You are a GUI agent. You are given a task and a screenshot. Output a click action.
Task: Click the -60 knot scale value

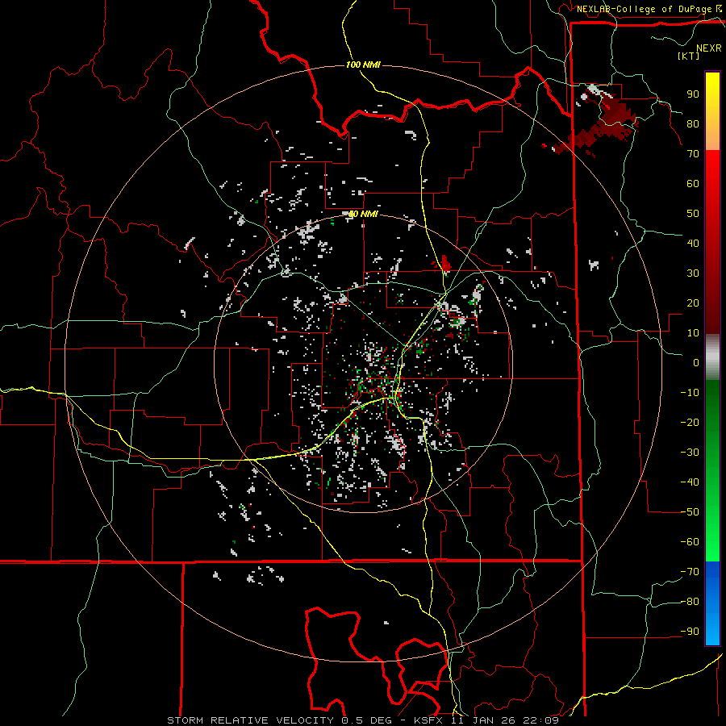[x=690, y=542]
